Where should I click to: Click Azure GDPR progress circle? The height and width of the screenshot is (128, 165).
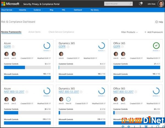pos(47,45)
